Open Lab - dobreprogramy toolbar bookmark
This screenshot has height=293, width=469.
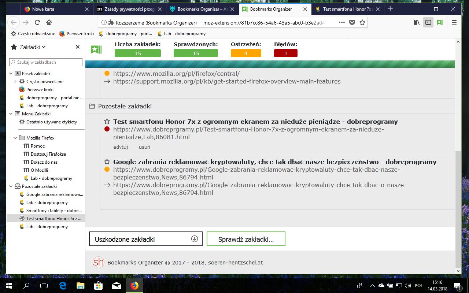tap(181, 34)
